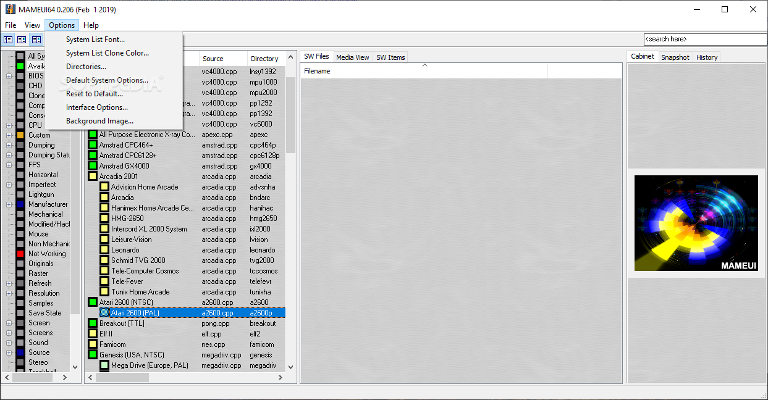Click the gray Samples folder icon
This screenshot has height=400, width=768.
[x=20, y=303]
